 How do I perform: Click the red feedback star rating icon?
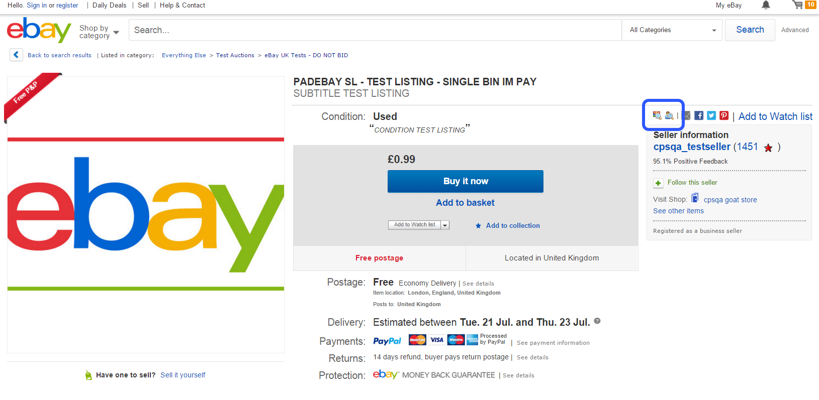pos(768,148)
